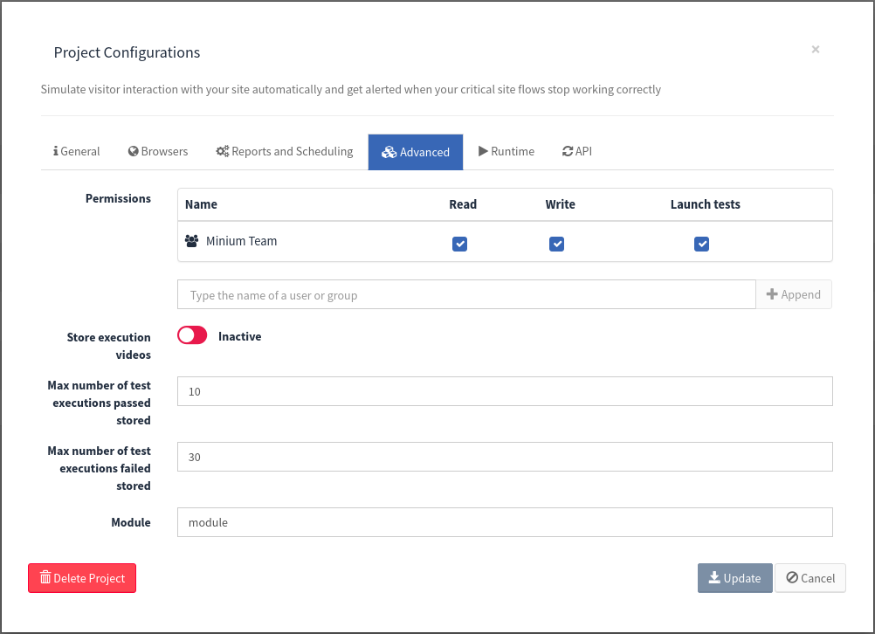Click the Minium Team group icon
Screen dimensions: 875x634
coord(191,241)
